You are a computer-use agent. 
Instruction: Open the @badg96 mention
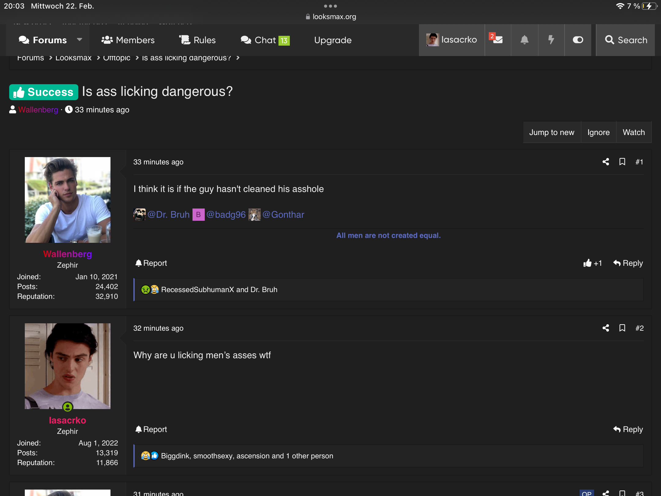tap(226, 215)
